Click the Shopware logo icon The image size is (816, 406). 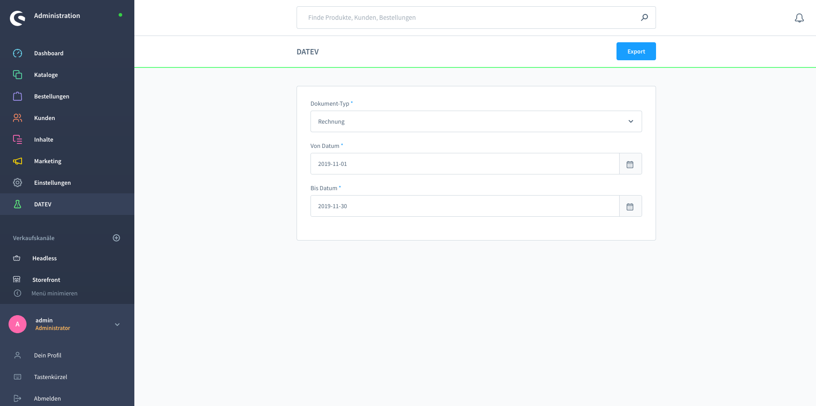[x=18, y=18]
